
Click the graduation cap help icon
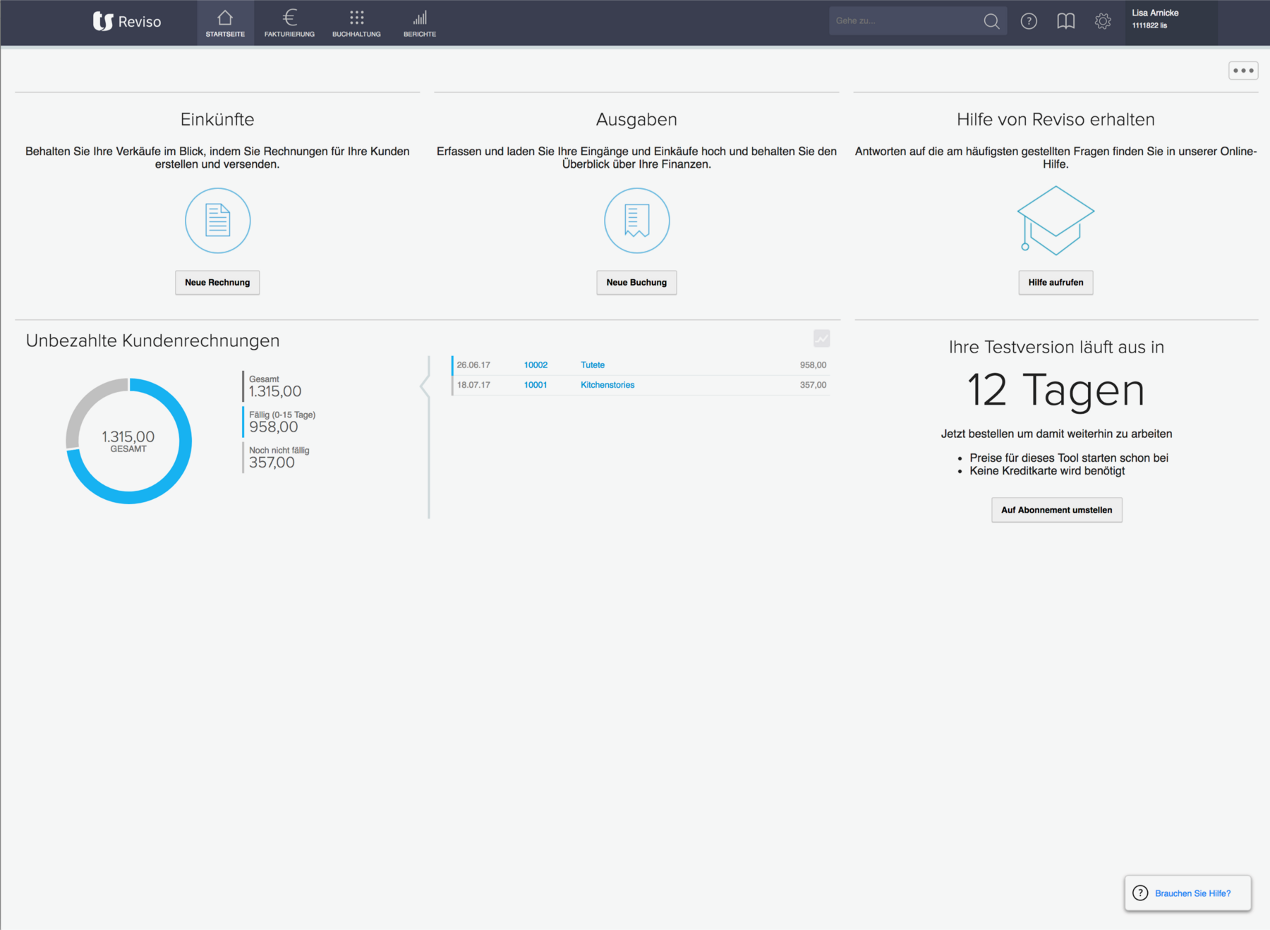(1056, 220)
